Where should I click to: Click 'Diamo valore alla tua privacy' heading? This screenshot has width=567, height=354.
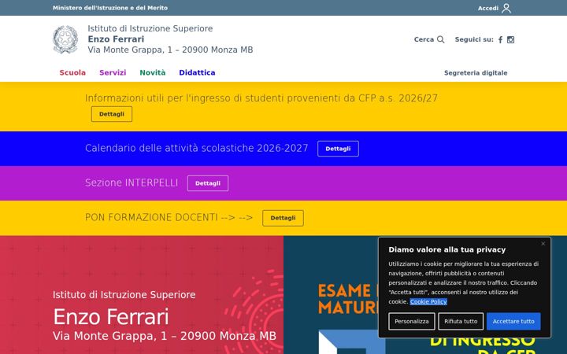(x=447, y=249)
